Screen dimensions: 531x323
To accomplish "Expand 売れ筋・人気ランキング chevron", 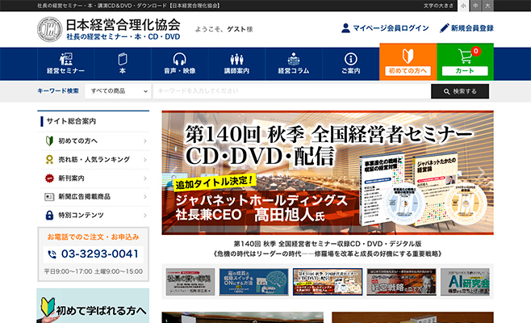I will [145, 160].
